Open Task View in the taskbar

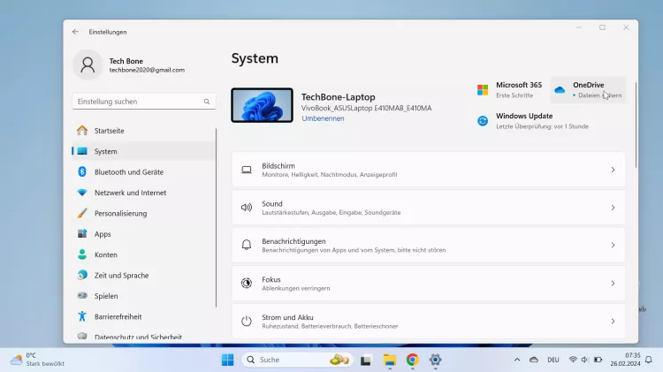(366, 360)
